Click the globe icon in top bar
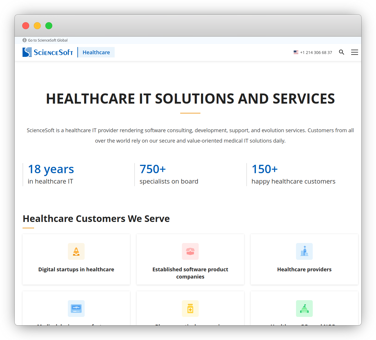Viewport: 376px width, 340px height. click(25, 40)
